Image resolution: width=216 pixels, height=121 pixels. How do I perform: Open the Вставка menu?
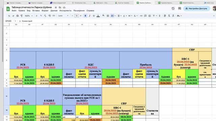pos(36,10)
